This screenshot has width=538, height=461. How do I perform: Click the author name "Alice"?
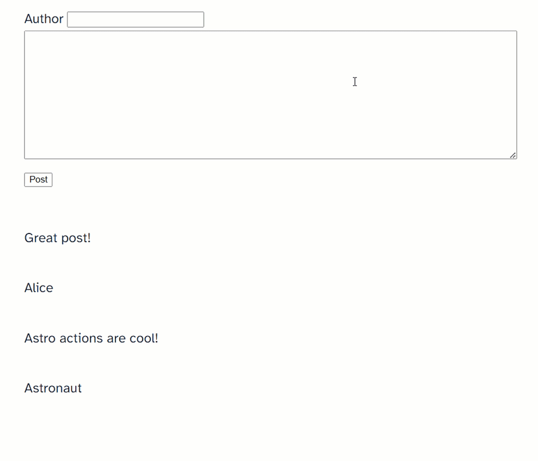[x=38, y=288]
